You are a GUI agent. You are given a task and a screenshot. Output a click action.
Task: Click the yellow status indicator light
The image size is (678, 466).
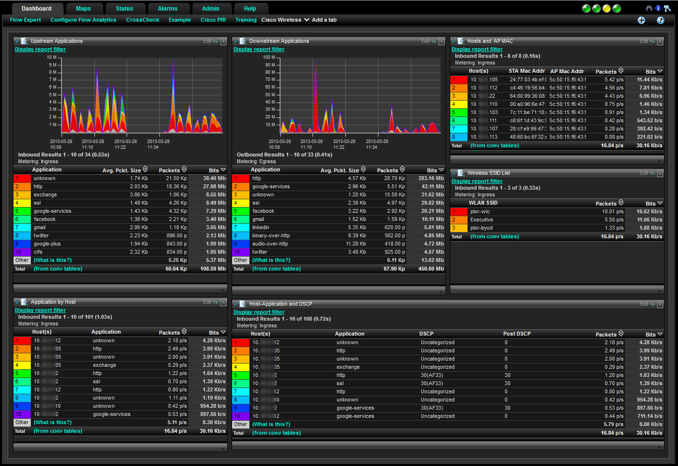(606, 9)
